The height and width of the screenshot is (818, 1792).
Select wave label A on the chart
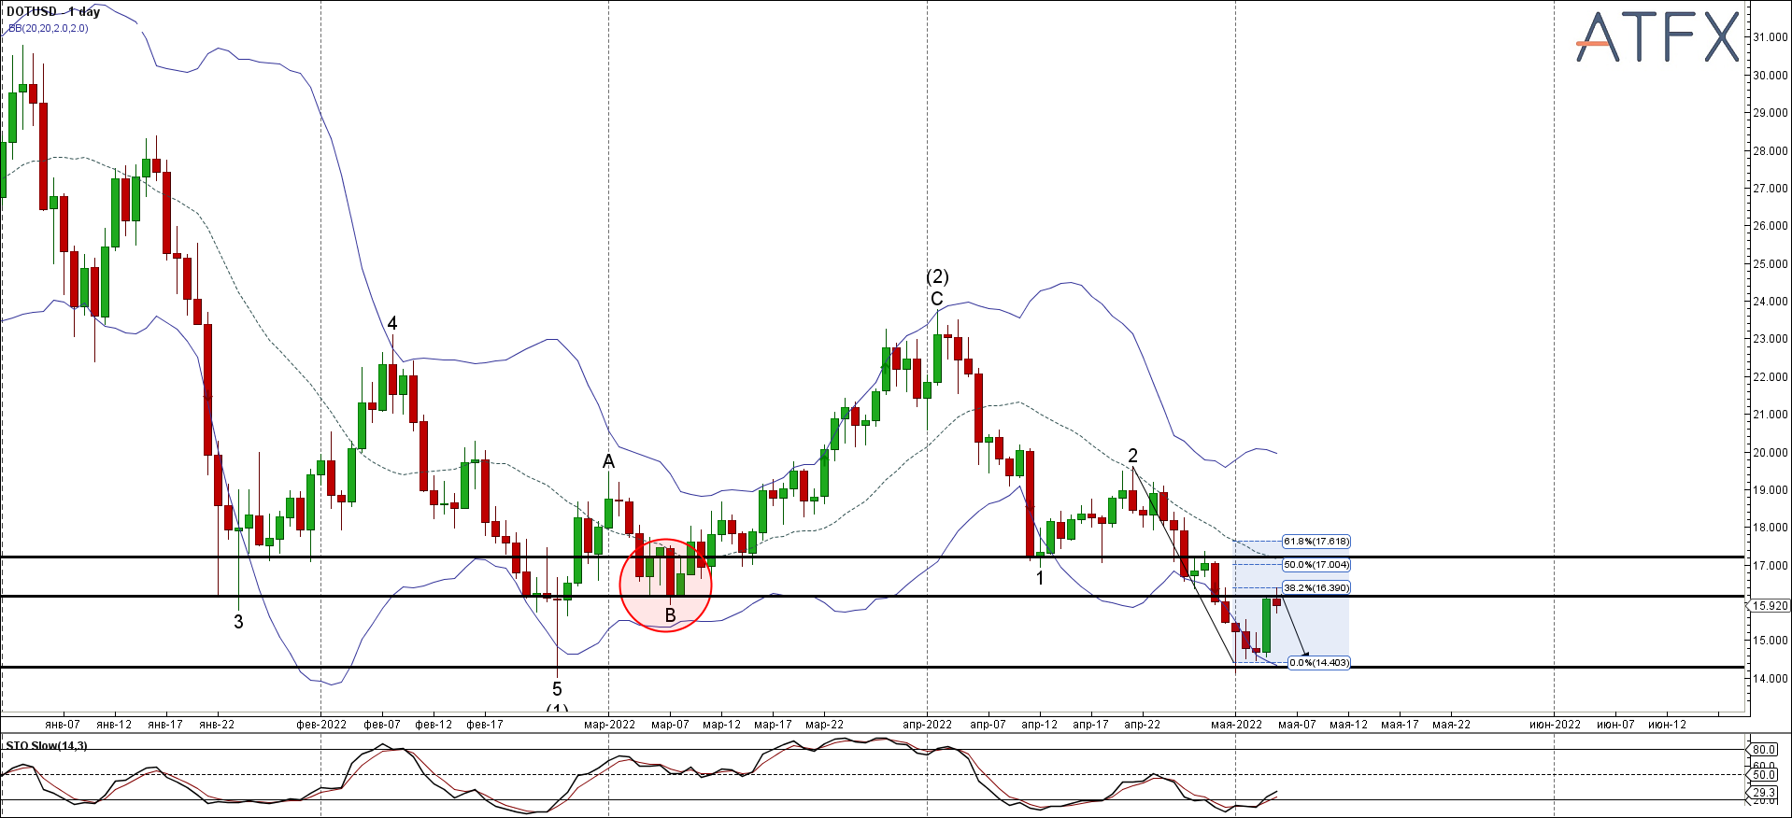(608, 461)
